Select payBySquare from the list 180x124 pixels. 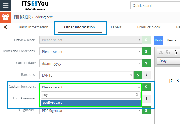(91, 103)
